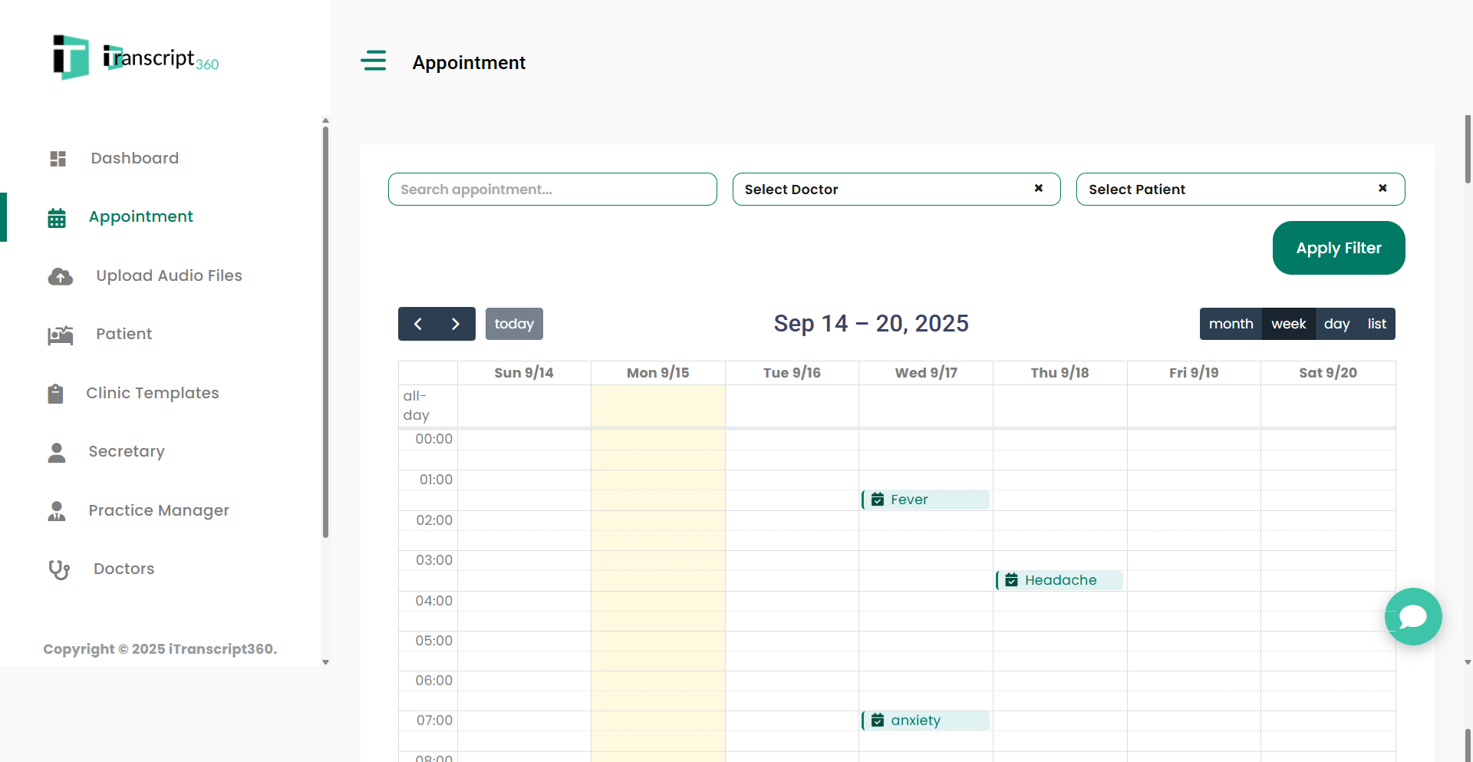
Task: Clear the Select Doctor selection
Action: [x=1038, y=188]
